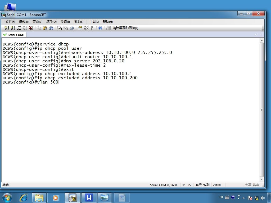
Task: Open the 选项(O) menu
Action: [x=51, y=22]
